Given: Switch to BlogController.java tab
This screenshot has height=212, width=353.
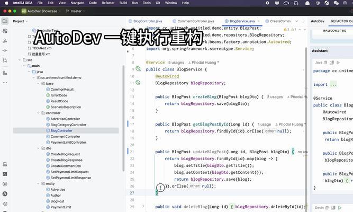Looking at the screenshot, I should pyautogui.click(x=146, y=21).
